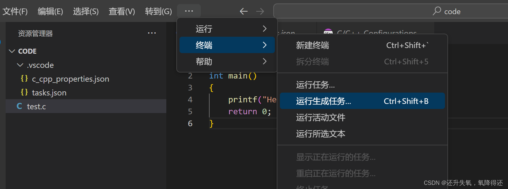508x189 pixels.
Task: Click the 'int main()' code line
Action: point(233,76)
